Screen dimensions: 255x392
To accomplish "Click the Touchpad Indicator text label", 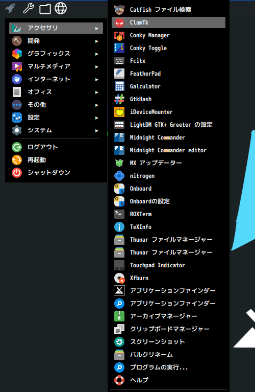I will (158, 265).
